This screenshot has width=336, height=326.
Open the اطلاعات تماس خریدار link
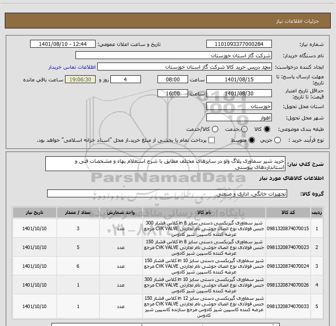click(72, 67)
